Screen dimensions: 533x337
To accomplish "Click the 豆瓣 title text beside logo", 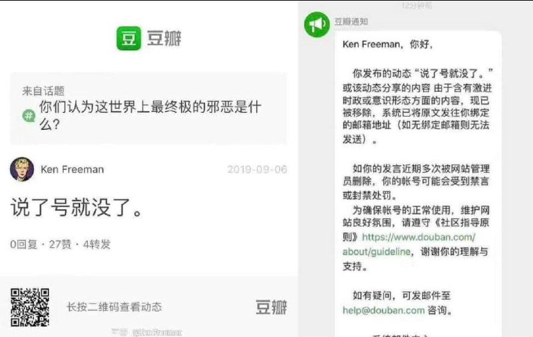I will (x=164, y=38).
